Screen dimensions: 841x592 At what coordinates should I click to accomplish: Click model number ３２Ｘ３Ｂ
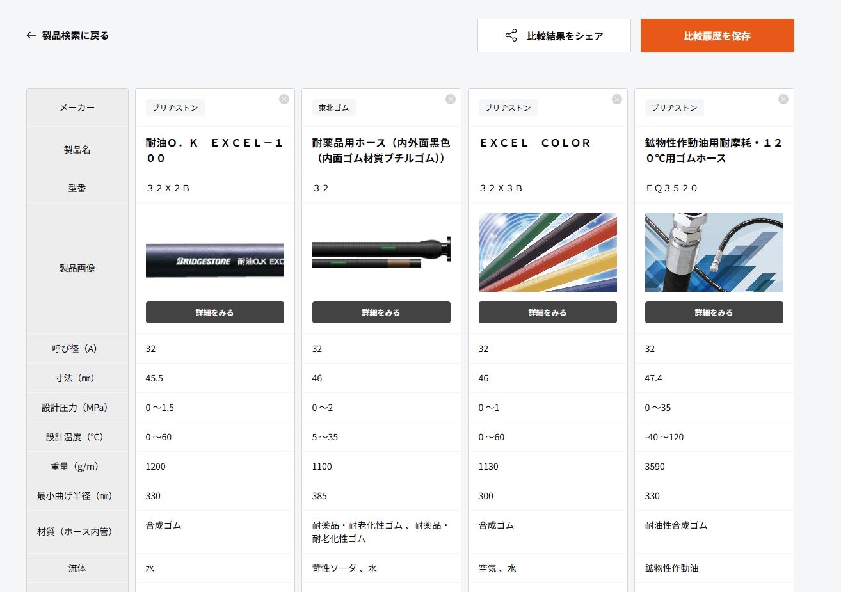(501, 188)
